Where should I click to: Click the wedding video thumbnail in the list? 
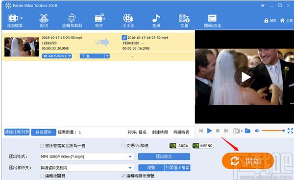coord(22,47)
